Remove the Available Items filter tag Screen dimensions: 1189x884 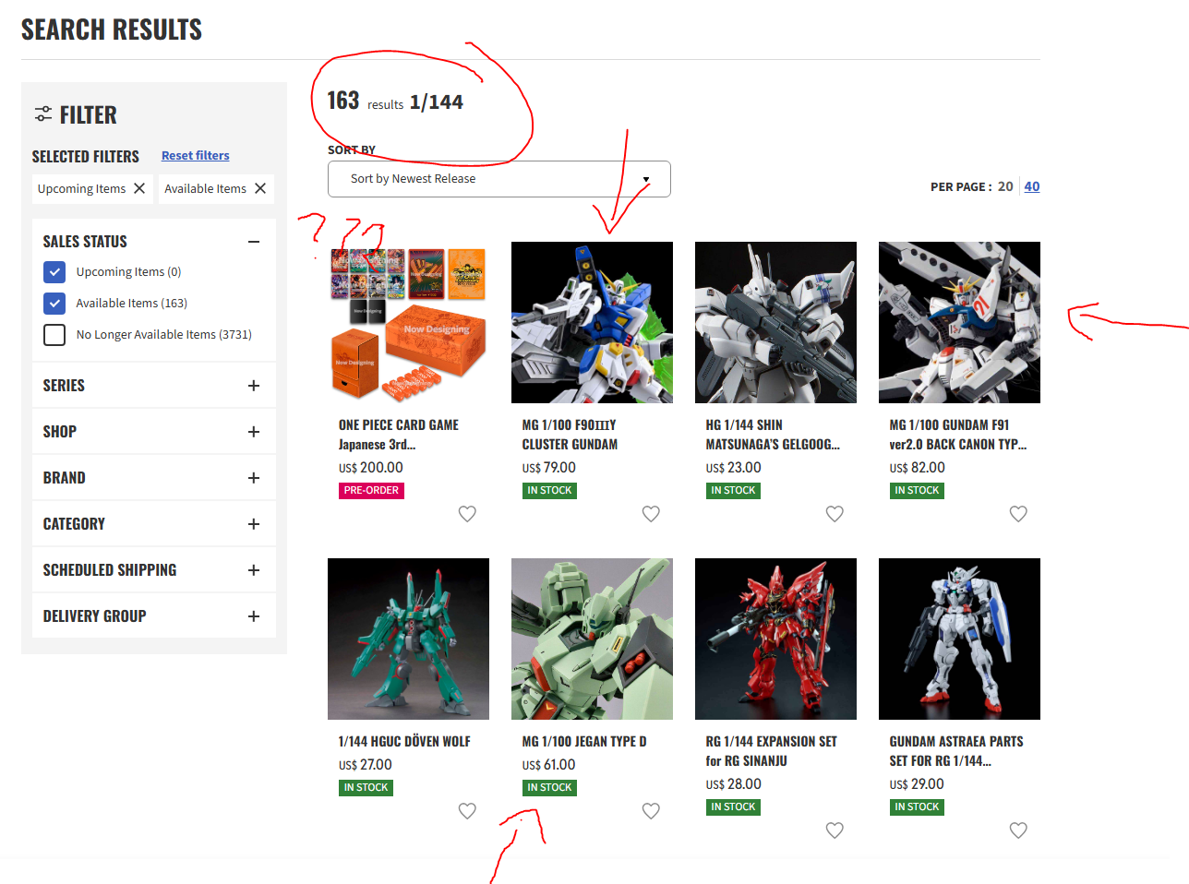coord(260,188)
